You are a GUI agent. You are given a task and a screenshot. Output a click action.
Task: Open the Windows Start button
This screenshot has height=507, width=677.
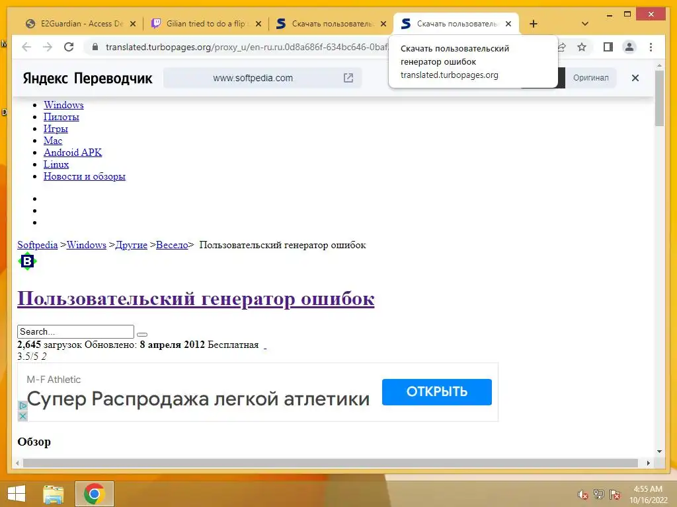pyautogui.click(x=17, y=494)
